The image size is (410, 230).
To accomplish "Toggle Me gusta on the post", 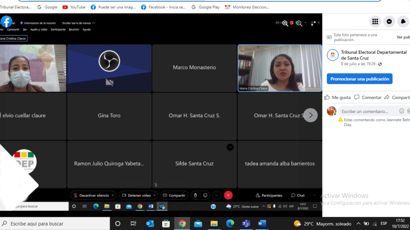I will click(x=337, y=97).
